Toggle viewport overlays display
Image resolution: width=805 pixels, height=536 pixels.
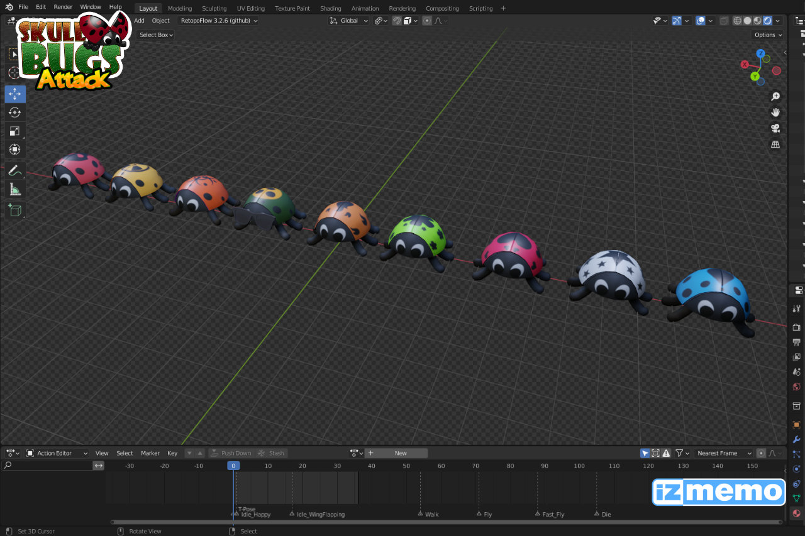pyautogui.click(x=701, y=21)
